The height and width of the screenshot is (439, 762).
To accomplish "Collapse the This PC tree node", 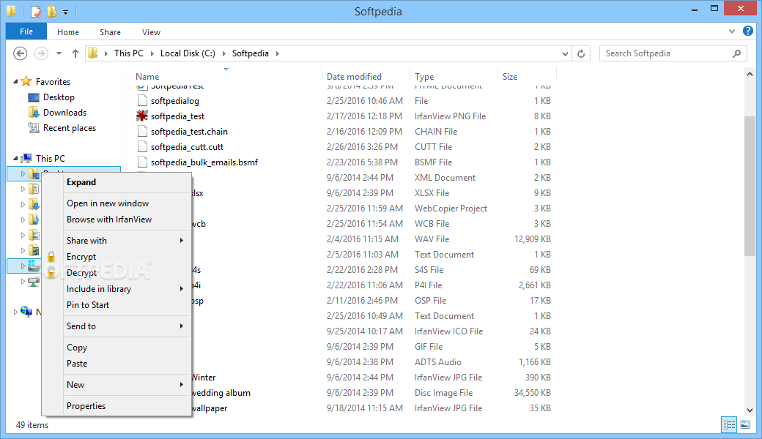I will pyautogui.click(x=15, y=158).
